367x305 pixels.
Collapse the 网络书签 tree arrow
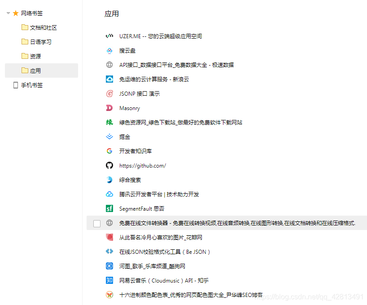[x=8, y=13]
